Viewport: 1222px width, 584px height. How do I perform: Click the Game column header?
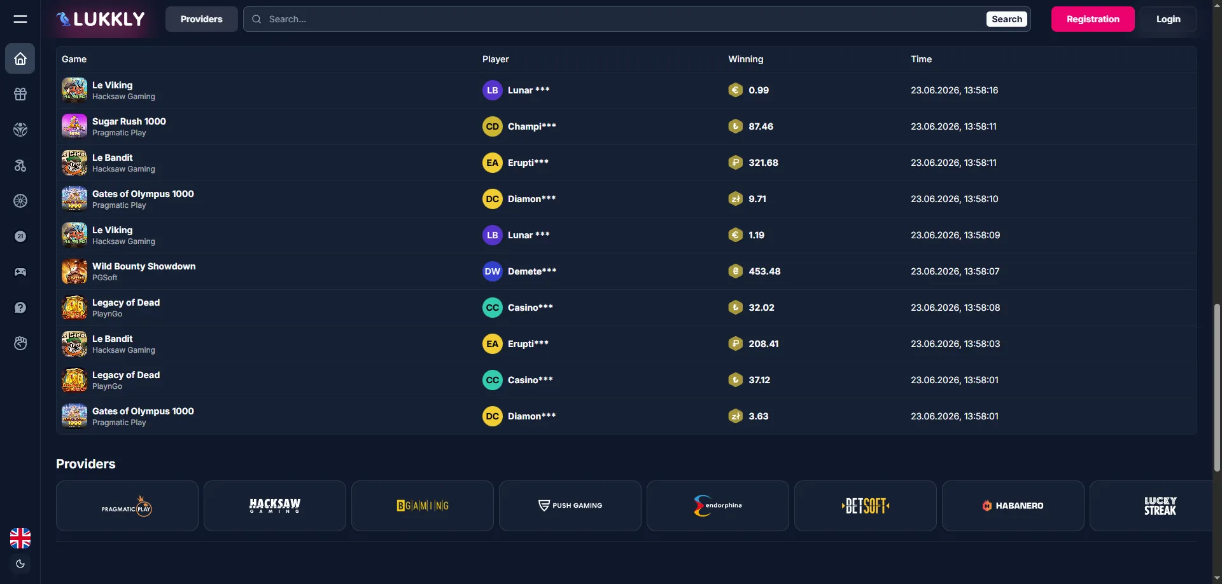point(74,59)
